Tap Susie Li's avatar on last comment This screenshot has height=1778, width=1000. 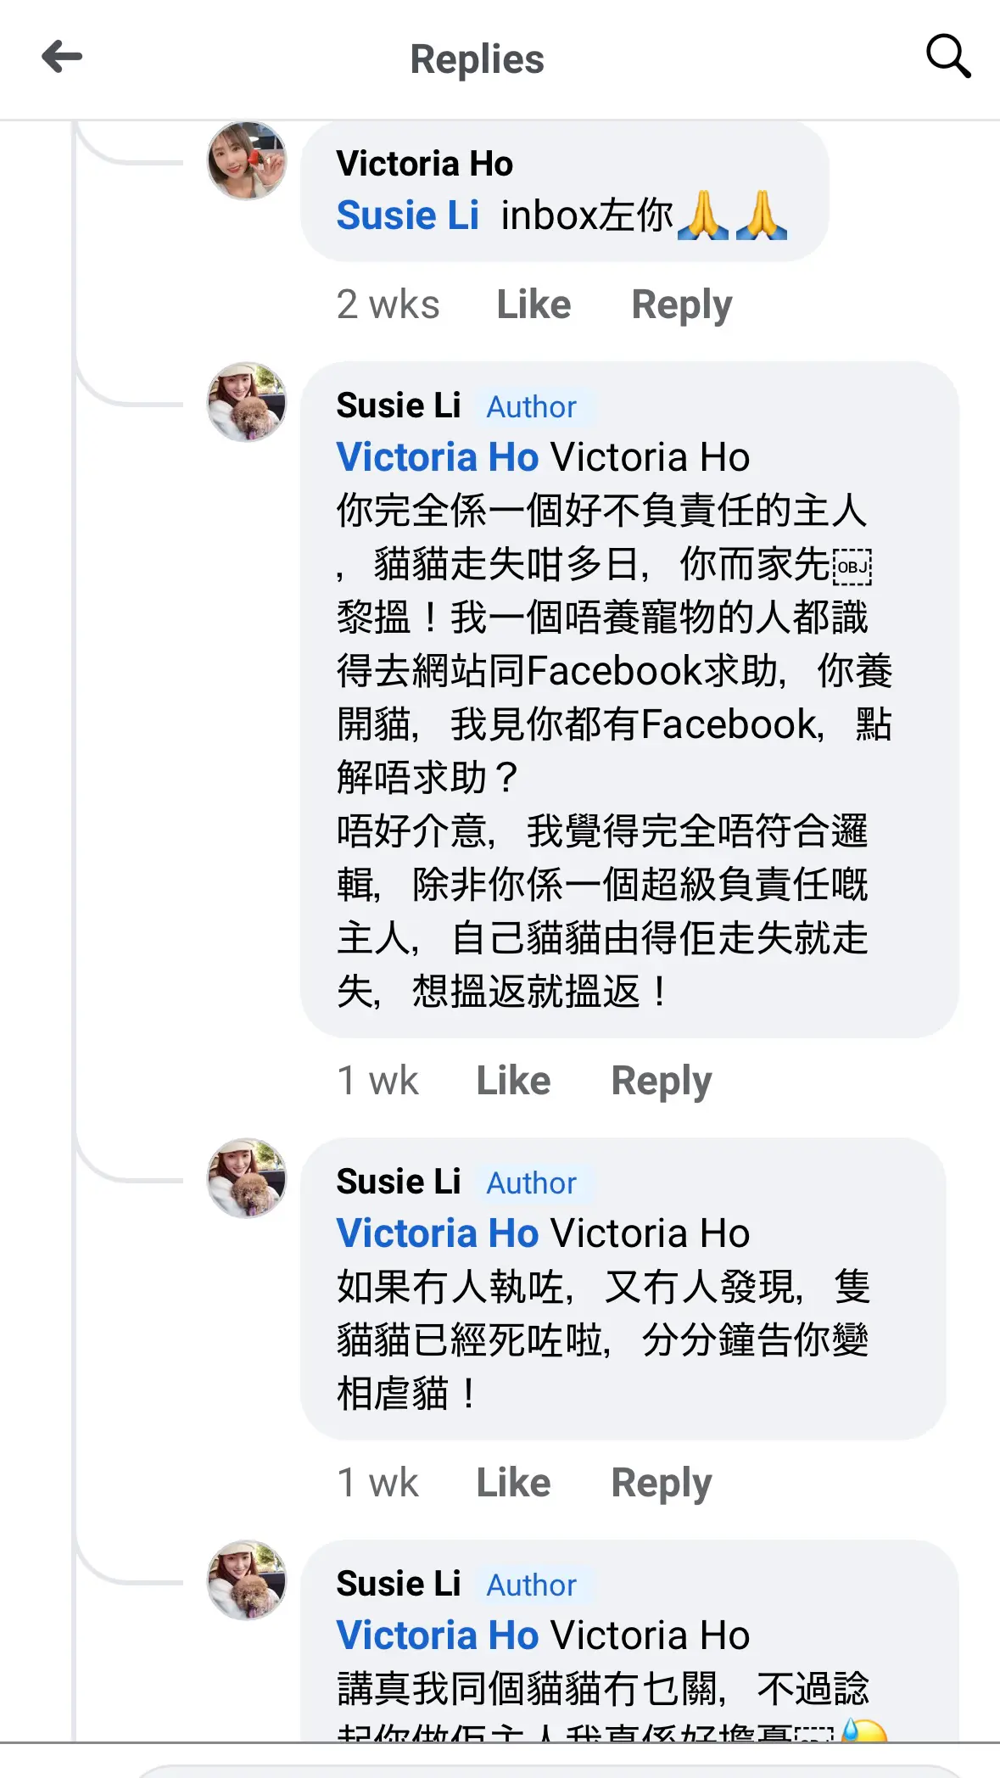click(x=247, y=1580)
